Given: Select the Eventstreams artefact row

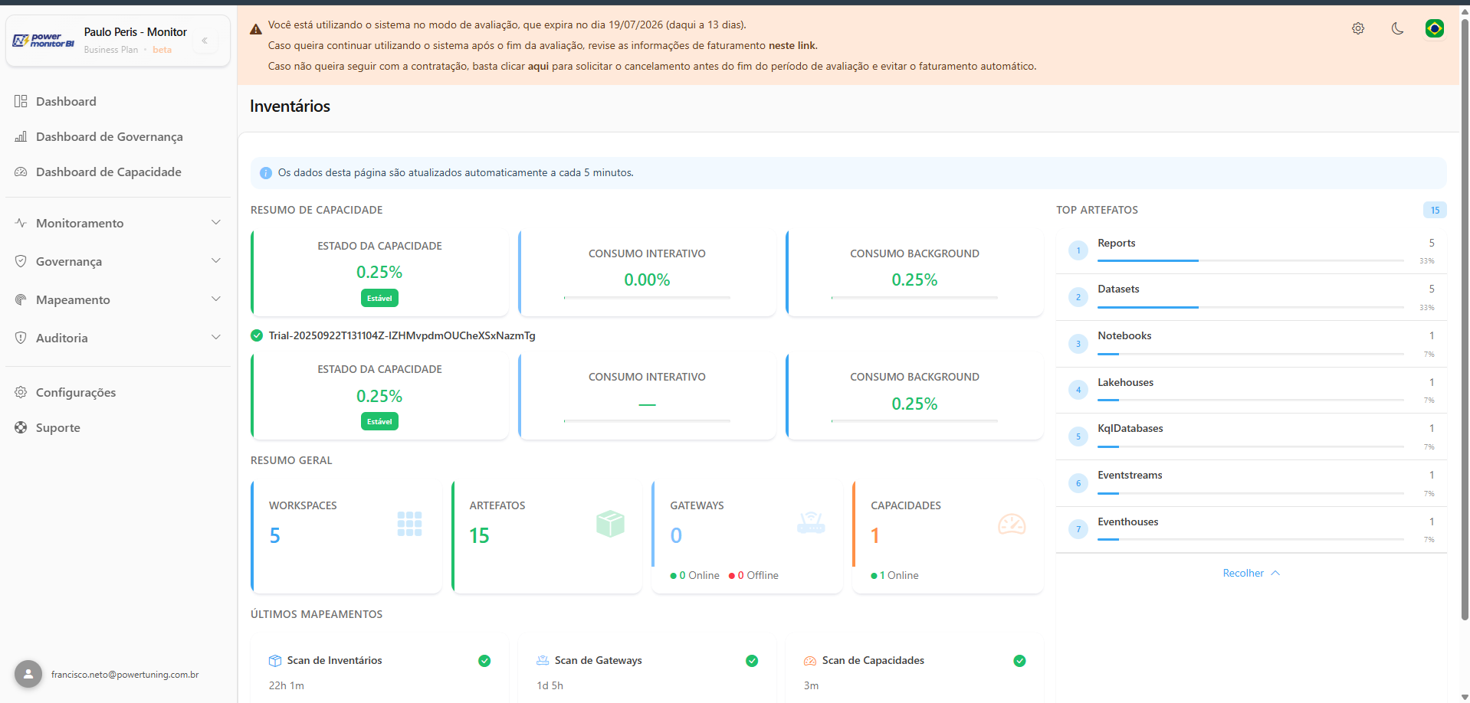Looking at the screenshot, I should pyautogui.click(x=1251, y=483).
